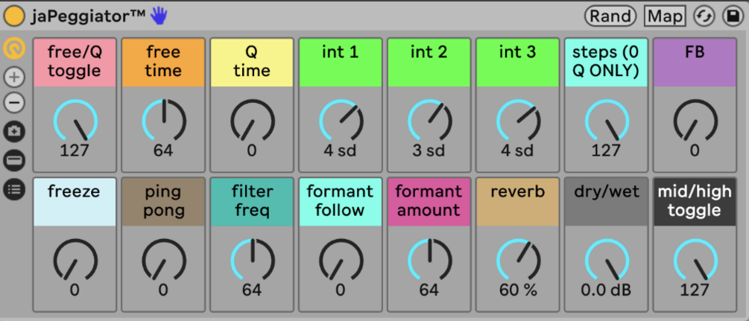This screenshot has width=749, height=321.
Task: Click the dry/wet value 0.0 dB
Action: click(606, 290)
